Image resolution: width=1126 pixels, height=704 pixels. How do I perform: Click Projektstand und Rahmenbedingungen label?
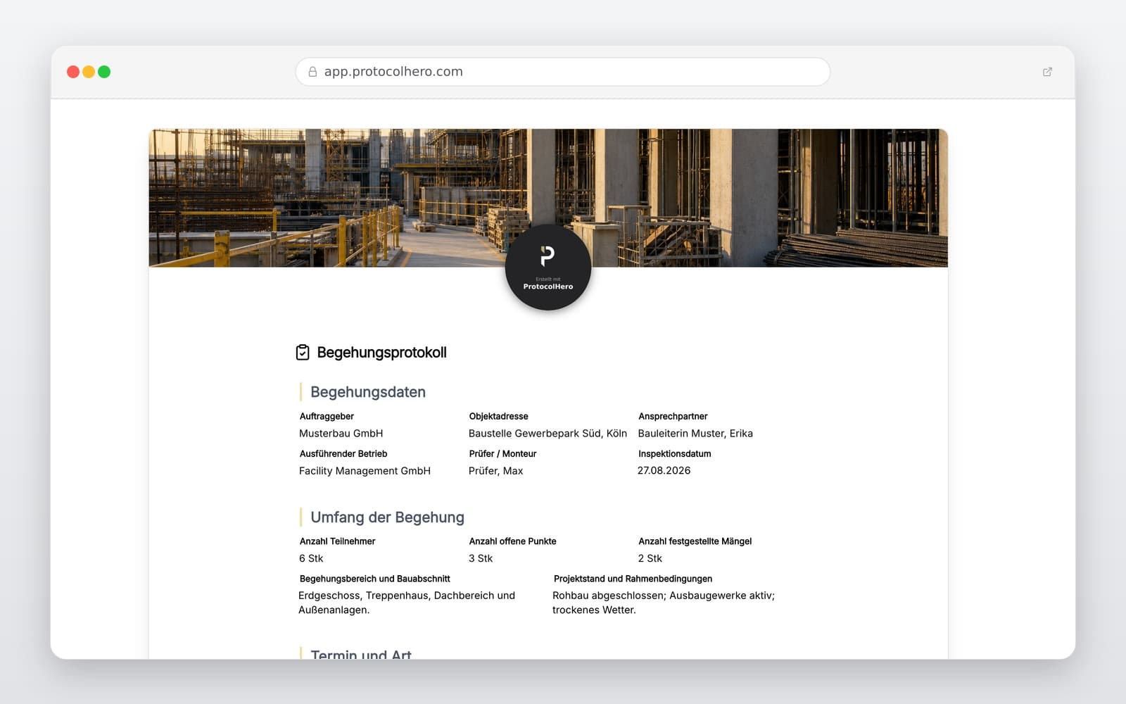click(x=633, y=579)
